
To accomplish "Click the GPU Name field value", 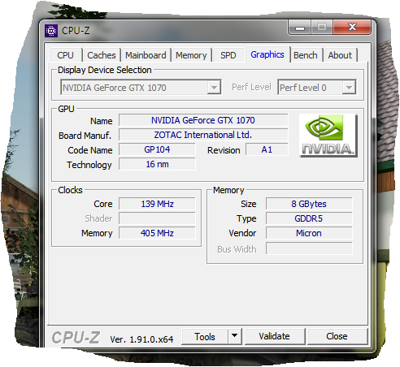I will tap(203, 120).
